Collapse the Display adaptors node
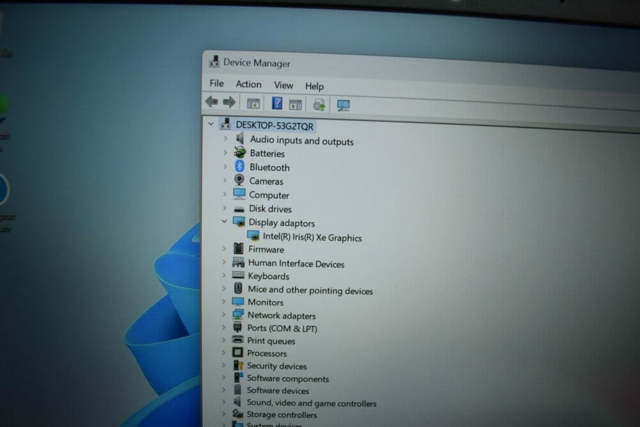The height and width of the screenshot is (427, 640). (224, 222)
